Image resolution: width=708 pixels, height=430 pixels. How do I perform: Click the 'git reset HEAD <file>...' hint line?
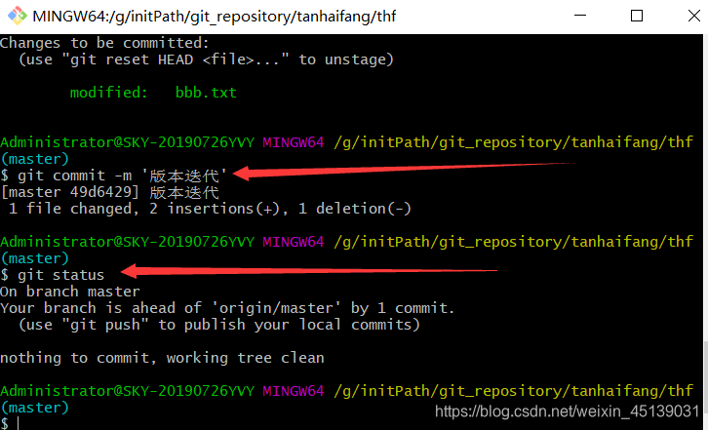207,59
